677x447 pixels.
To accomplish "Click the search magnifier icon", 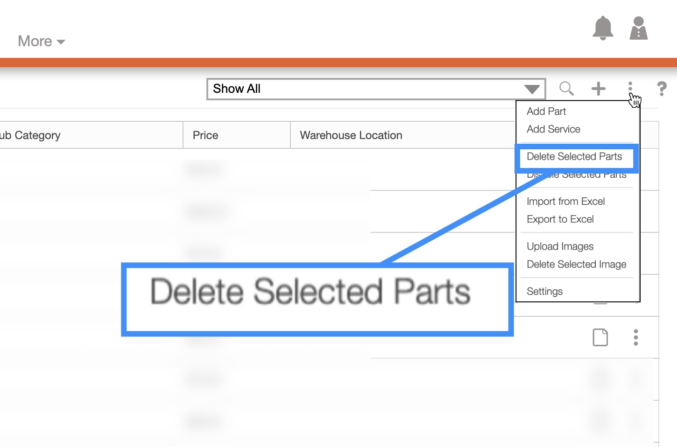I will 566,88.
